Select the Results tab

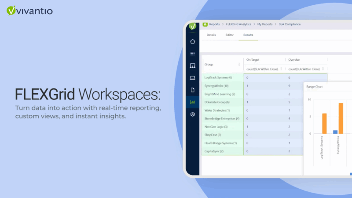(248, 35)
